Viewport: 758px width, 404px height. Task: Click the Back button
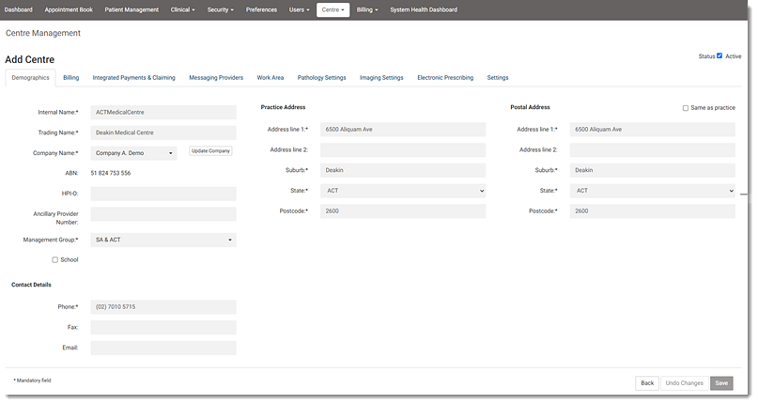647,383
